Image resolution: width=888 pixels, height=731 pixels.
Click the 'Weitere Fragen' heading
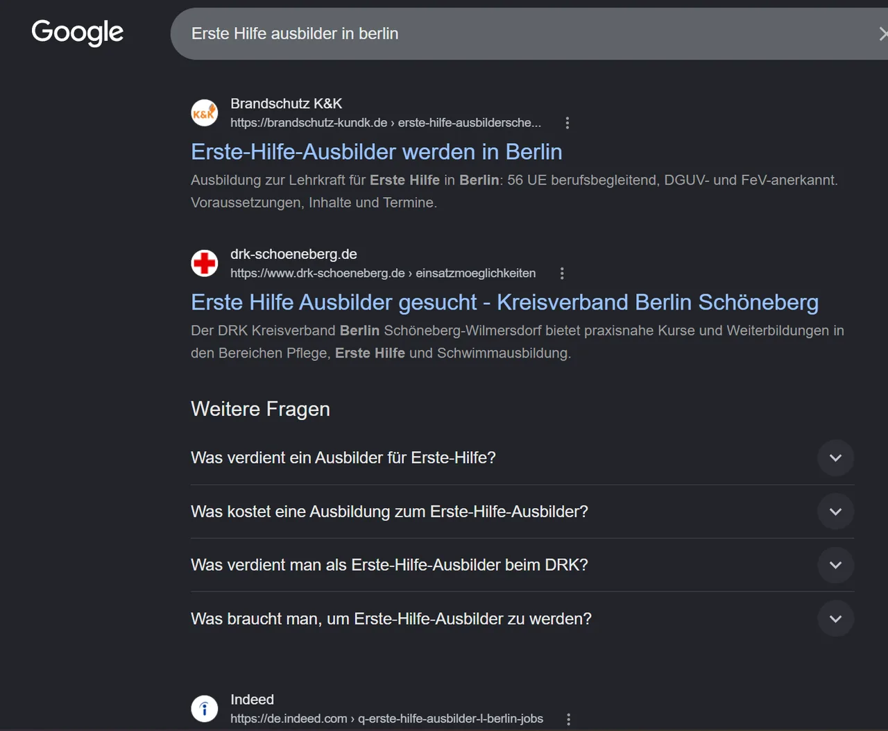(x=260, y=409)
